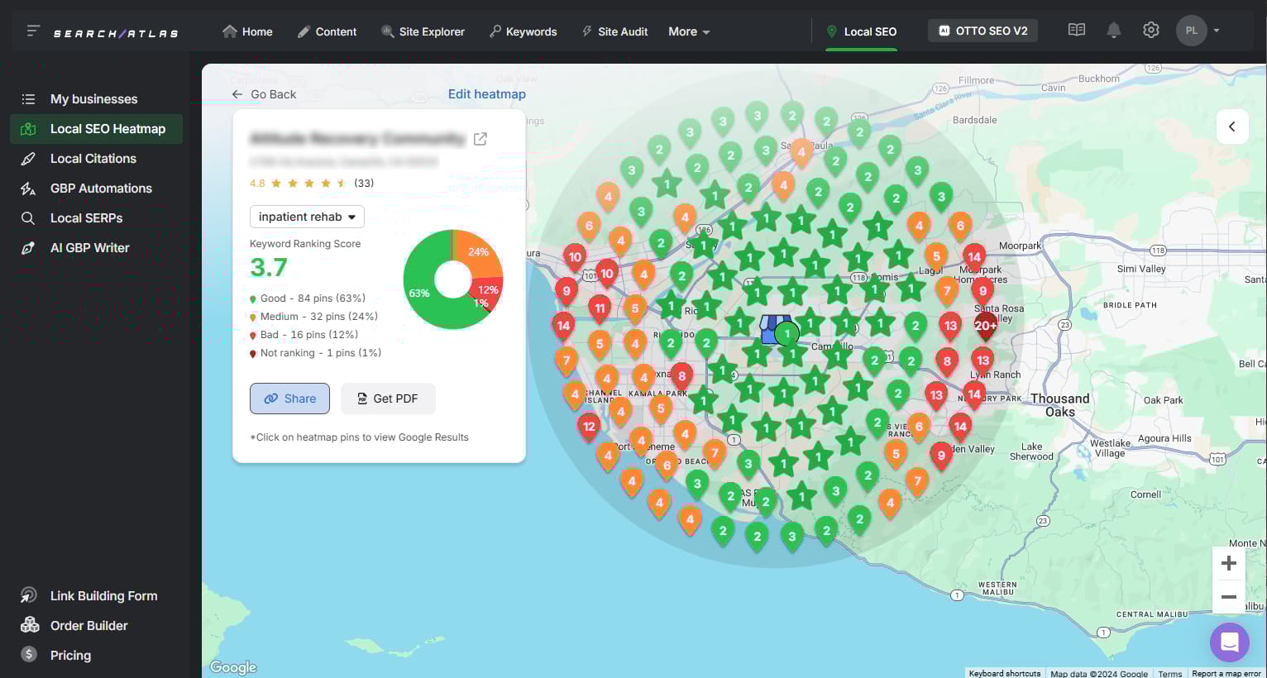Click the knowledge base book icon
This screenshot has height=678, width=1267.
click(x=1076, y=31)
